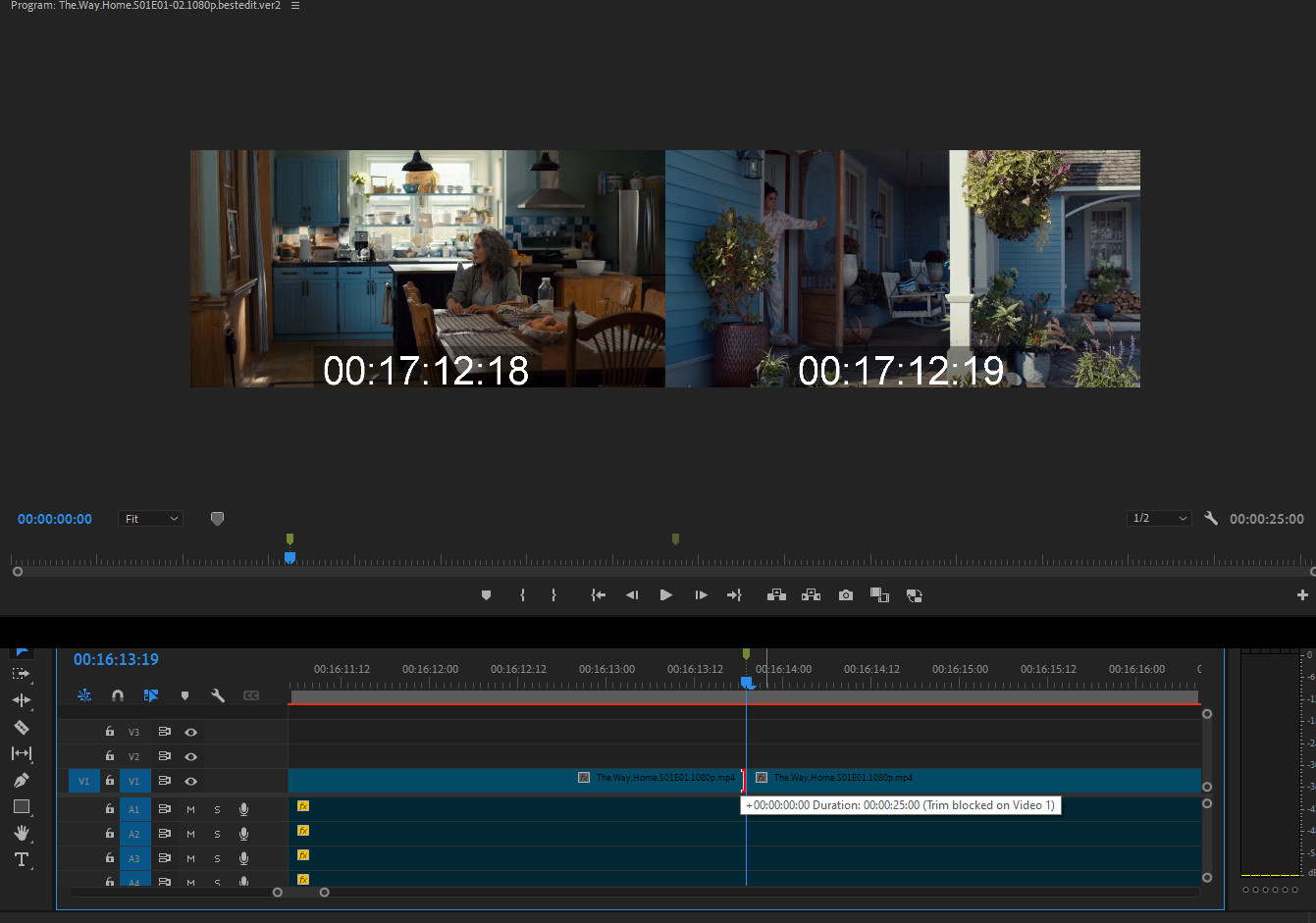Click the Lift button
Screen dimensions: 1316x923
pos(776,595)
